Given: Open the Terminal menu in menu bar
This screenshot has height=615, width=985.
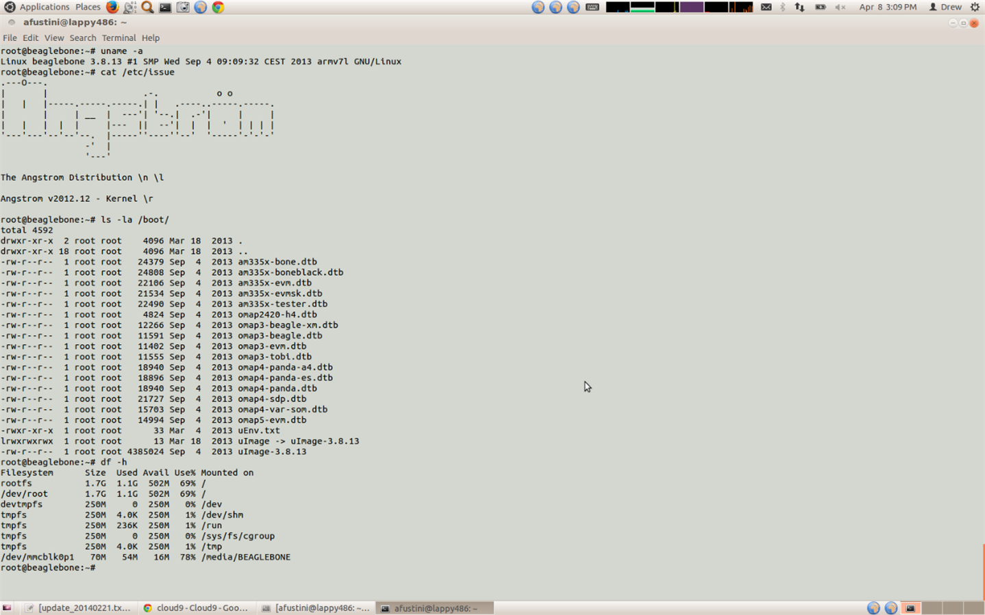Looking at the screenshot, I should 119,38.
